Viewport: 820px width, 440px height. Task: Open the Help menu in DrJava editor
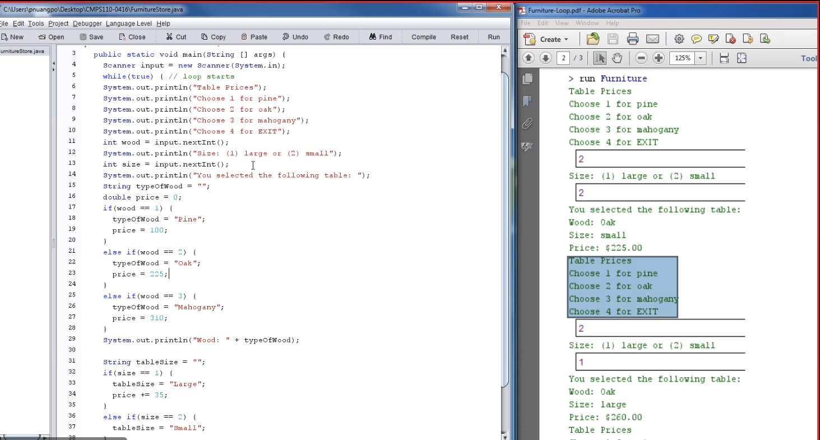point(163,24)
